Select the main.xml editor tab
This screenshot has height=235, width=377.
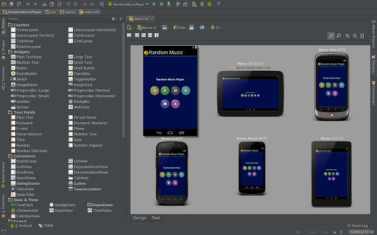[x=141, y=19]
